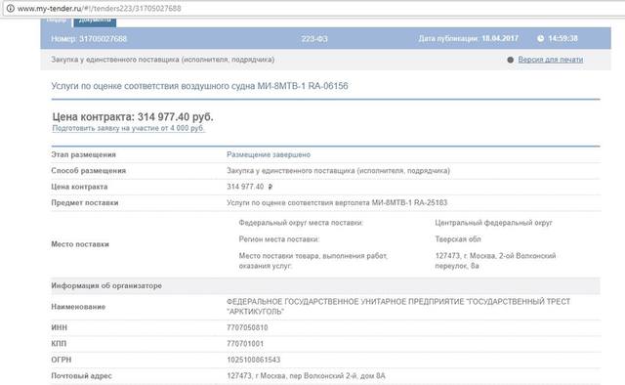Click the ОГРН value 1025100861543
This screenshot has width=625, height=385.
[x=254, y=360]
